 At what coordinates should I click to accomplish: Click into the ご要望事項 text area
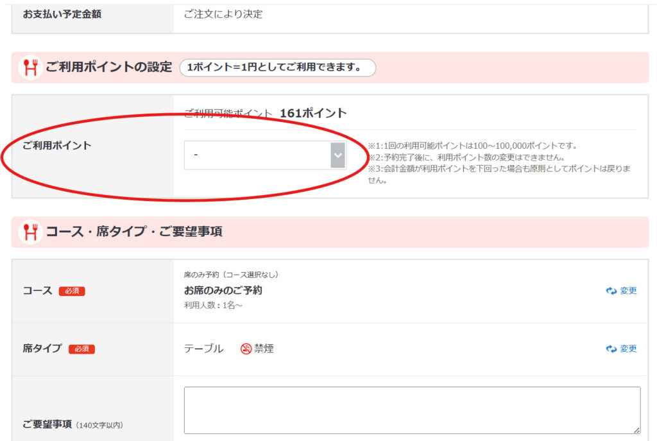click(x=411, y=410)
